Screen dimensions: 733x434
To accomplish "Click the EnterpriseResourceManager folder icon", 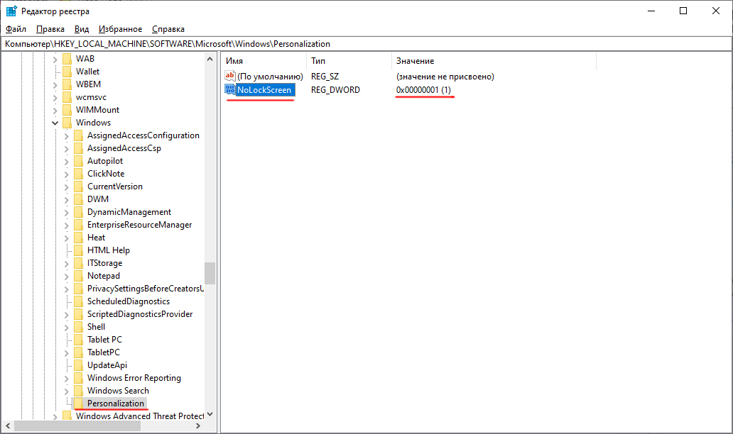I will pos(79,225).
